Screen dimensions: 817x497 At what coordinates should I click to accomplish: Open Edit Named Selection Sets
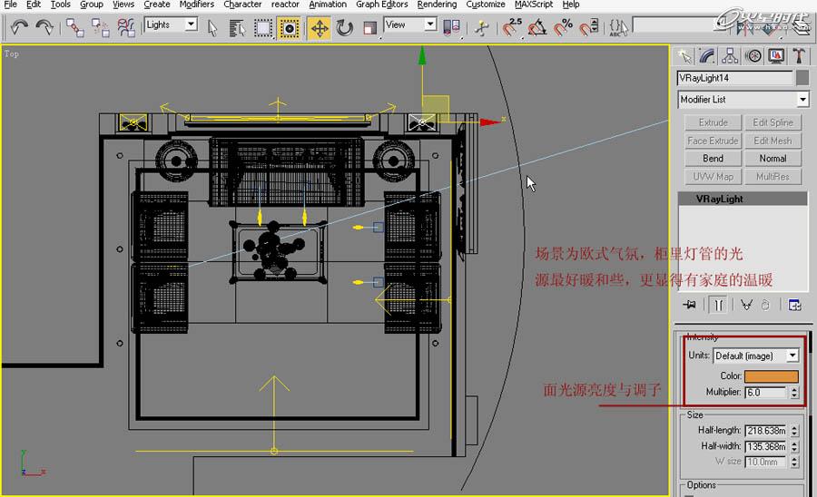tap(618, 27)
